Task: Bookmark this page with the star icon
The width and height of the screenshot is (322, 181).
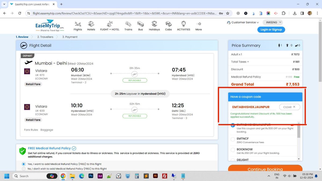Action: [228, 13]
